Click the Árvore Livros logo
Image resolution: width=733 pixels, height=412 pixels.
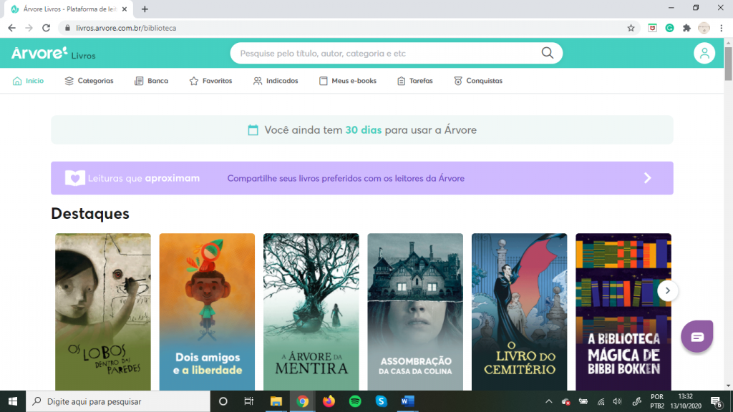coord(53,54)
